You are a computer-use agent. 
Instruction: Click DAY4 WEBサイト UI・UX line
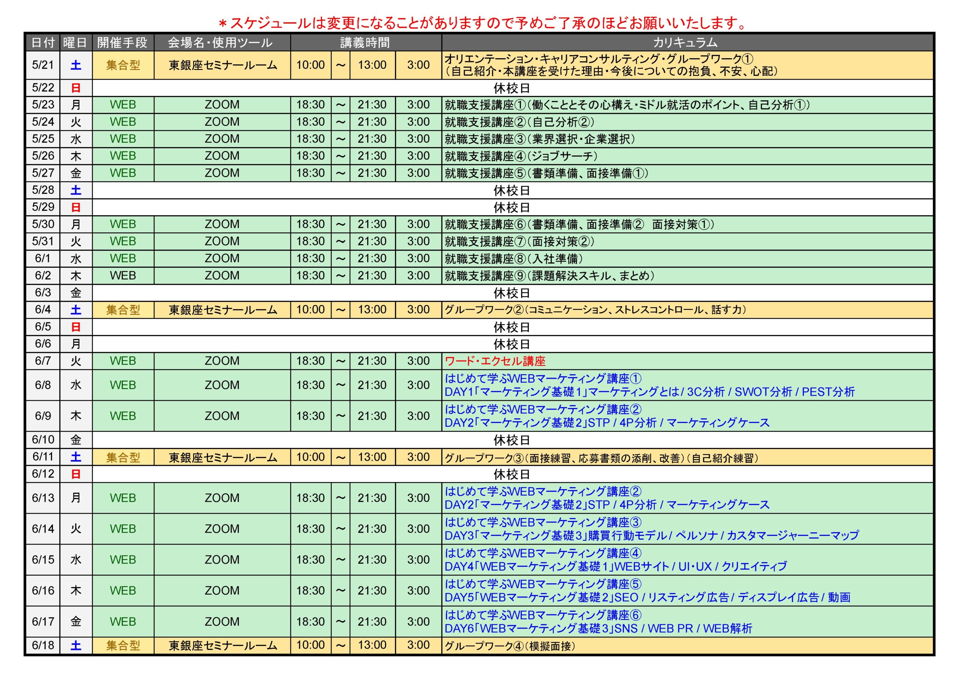(616, 566)
